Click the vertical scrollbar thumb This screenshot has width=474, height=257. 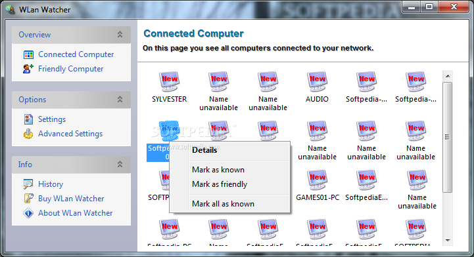[x=448, y=137]
